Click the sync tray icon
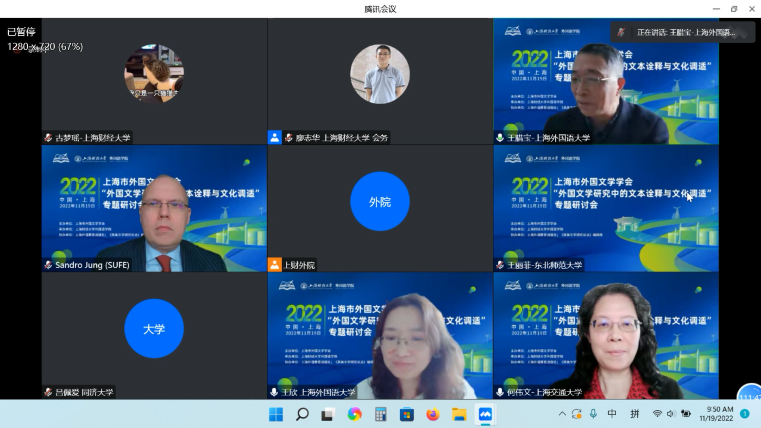Image resolution: width=761 pixels, height=428 pixels. 577,414
